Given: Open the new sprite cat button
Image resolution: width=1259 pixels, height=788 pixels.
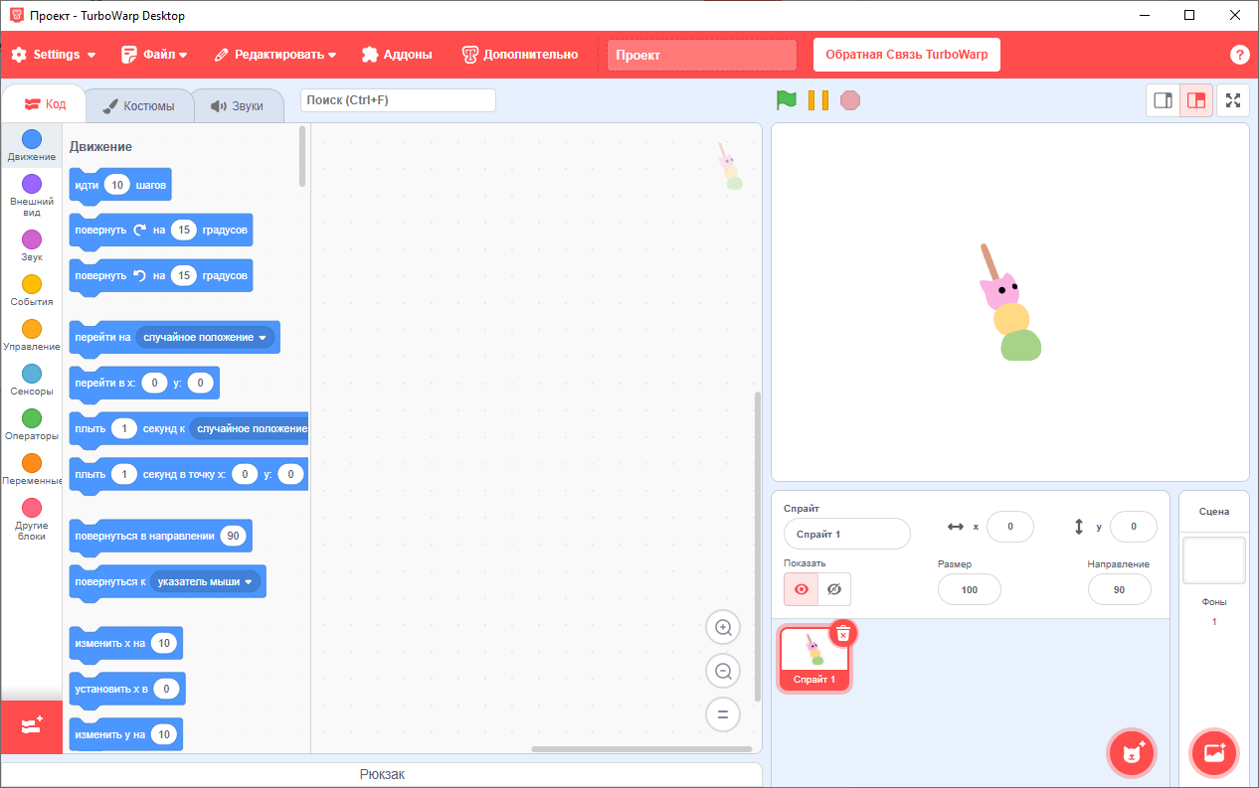Looking at the screenshot, I should tap(1132, 754).
